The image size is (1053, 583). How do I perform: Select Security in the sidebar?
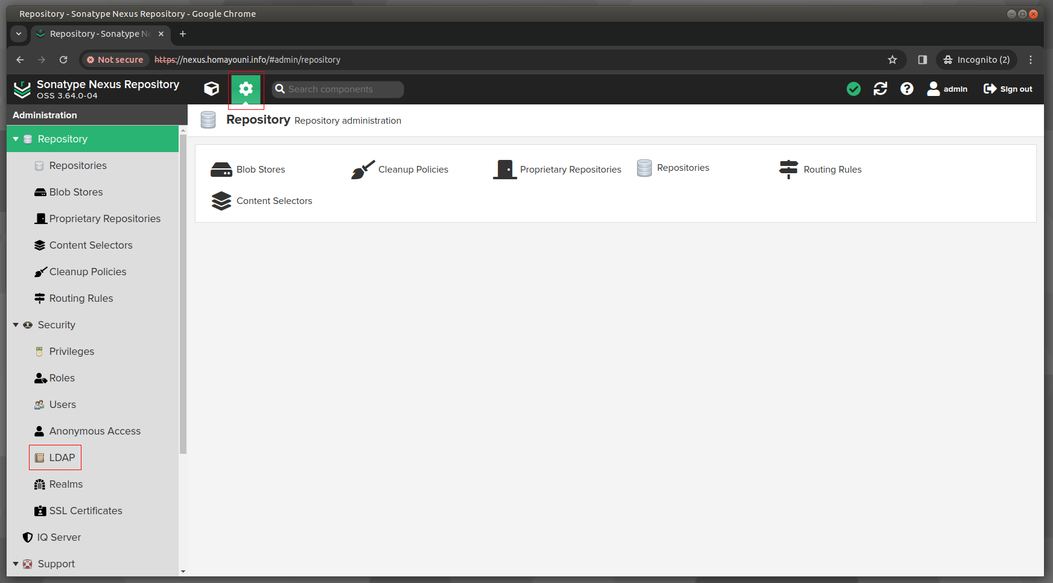(92, 325)
